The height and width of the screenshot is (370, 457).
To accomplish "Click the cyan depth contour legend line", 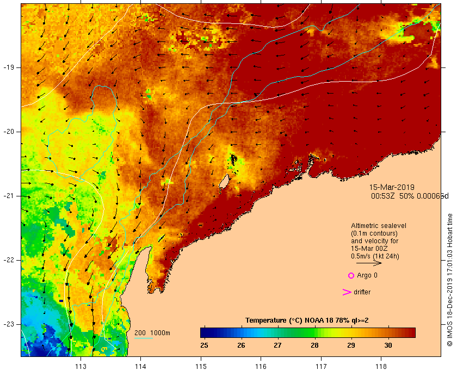I will (144, 338).
